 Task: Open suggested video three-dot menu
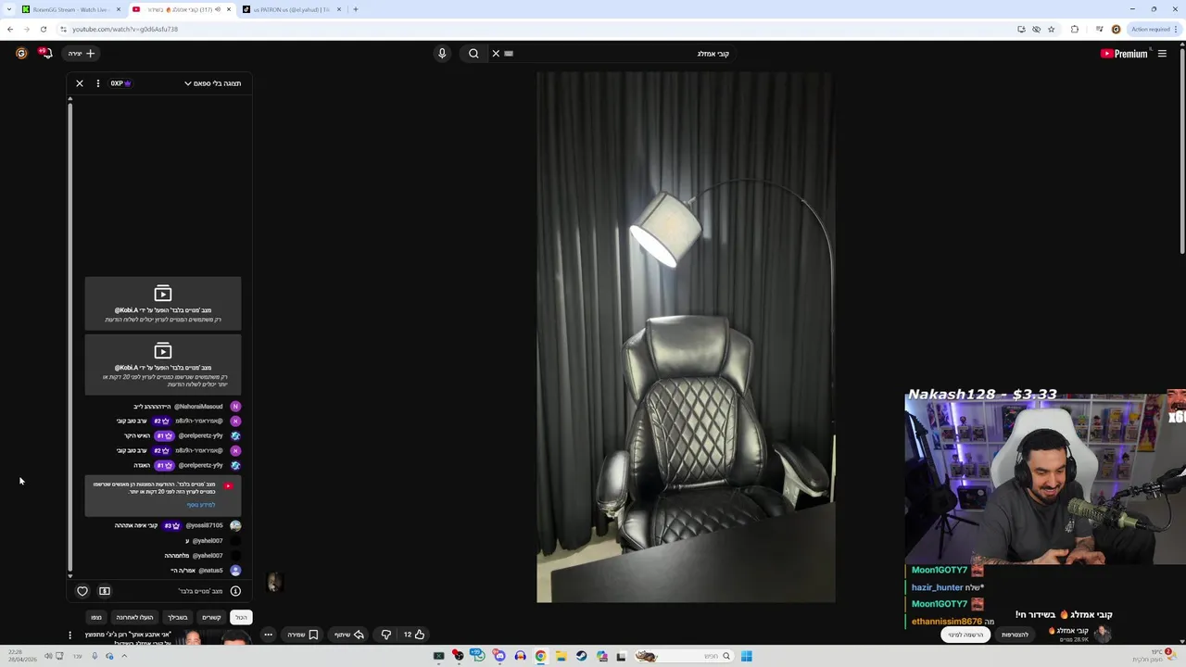(69, 636)
